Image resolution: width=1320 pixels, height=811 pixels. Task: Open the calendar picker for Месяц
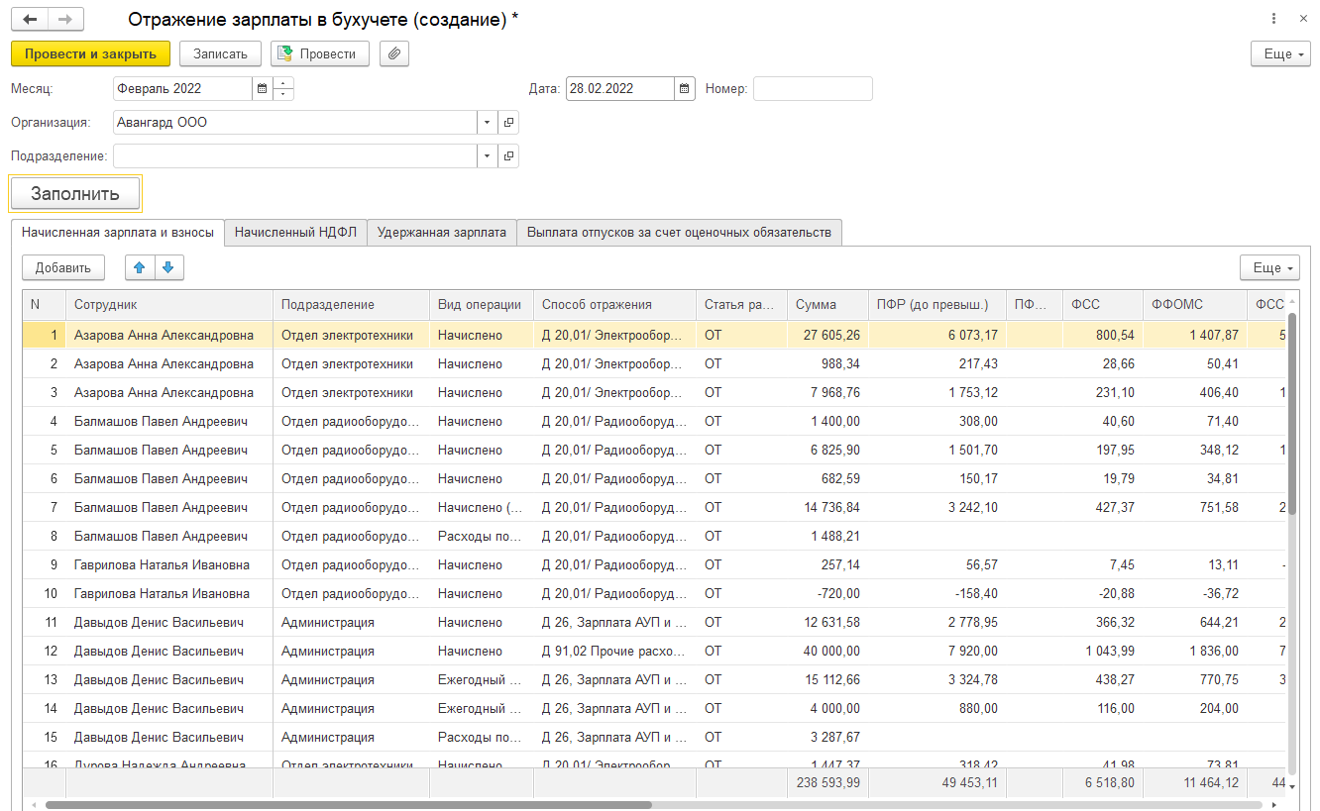(262, 89)
